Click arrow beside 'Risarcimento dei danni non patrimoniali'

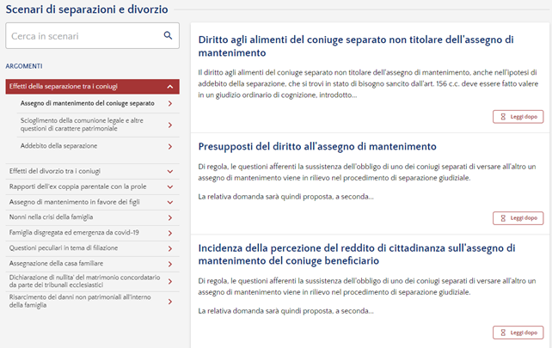(x=170, y=302)
